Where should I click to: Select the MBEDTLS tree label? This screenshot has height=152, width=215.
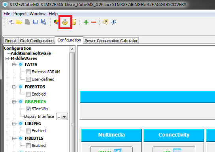34,139
